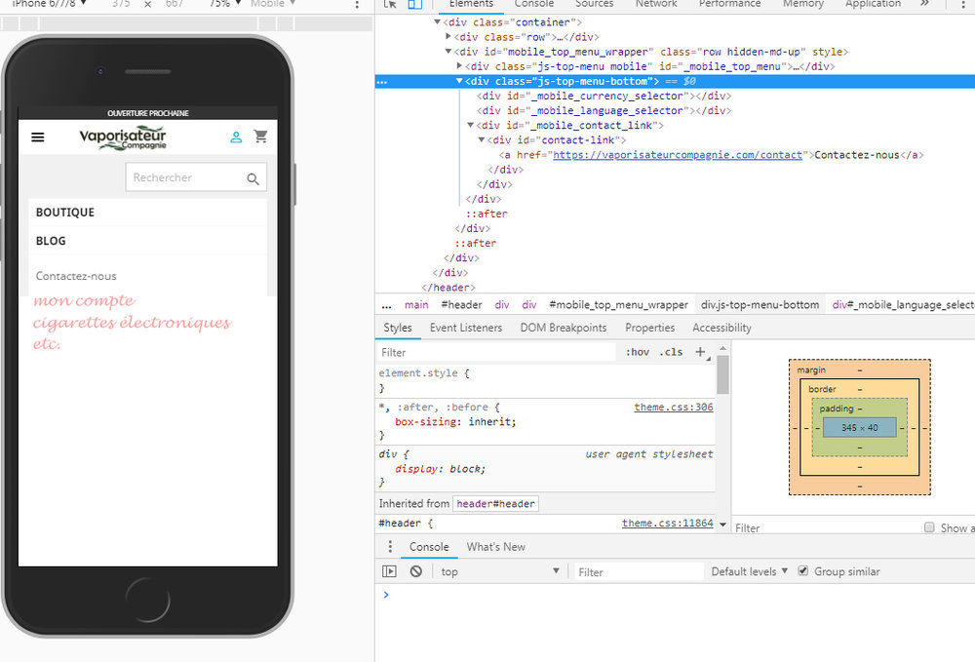975x662 pixels.
Task: Switch to the Network tab
Action: point(656,4)
